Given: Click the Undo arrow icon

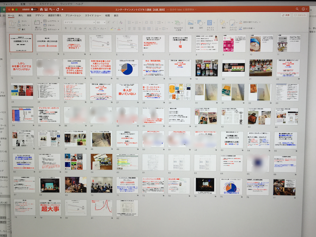Looking at the screenshot, I should [x=52, y=9].
